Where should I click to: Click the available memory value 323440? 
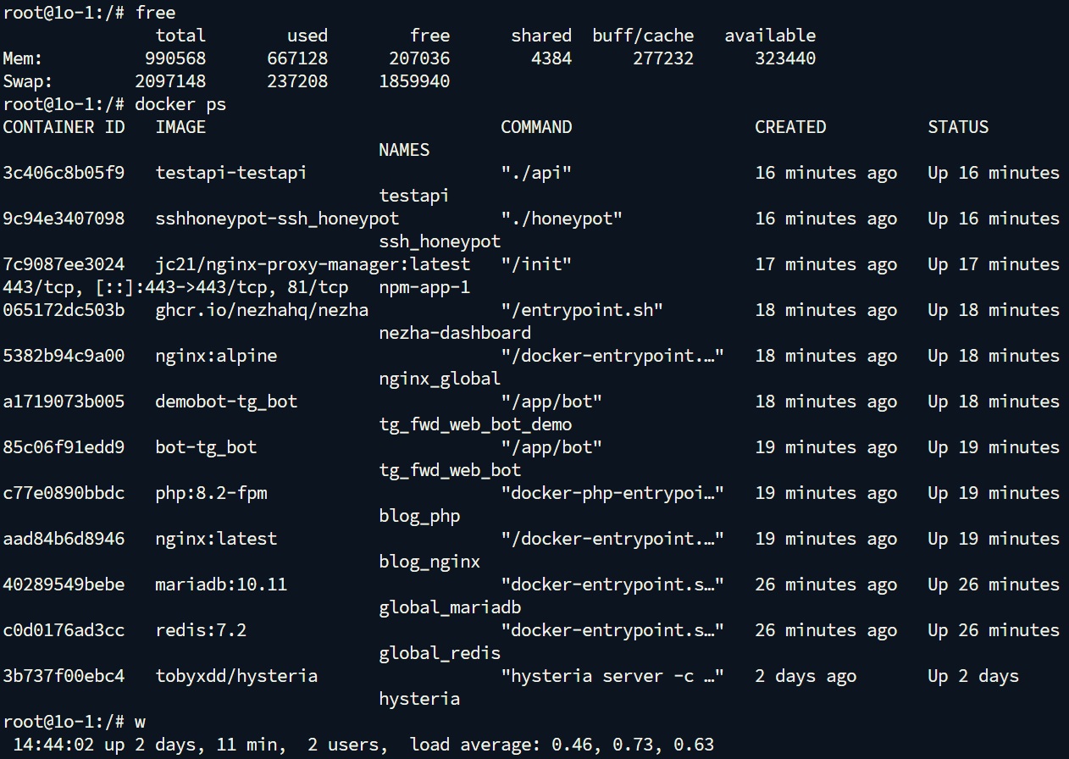[785, 58]
